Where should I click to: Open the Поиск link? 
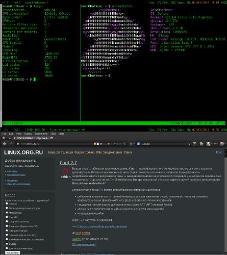[128, 152]
